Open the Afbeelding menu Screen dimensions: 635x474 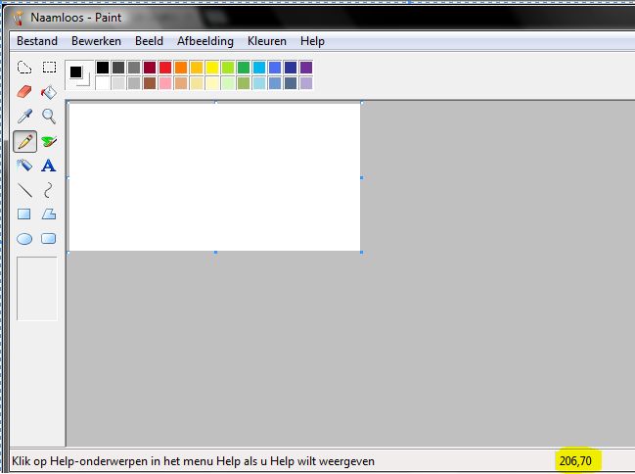point(205,41)
